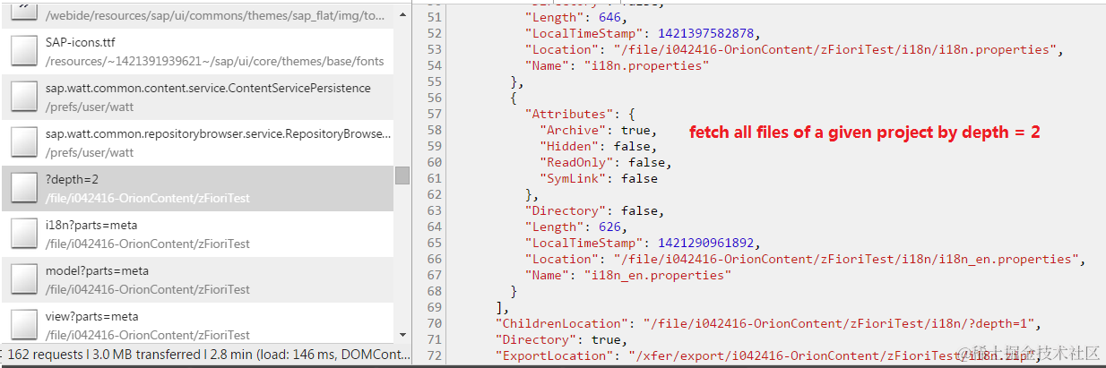Viewport: 1106px width, 368px height.
Task: Click the "Name": "i18n_en.properties" line
Action: 628,275
